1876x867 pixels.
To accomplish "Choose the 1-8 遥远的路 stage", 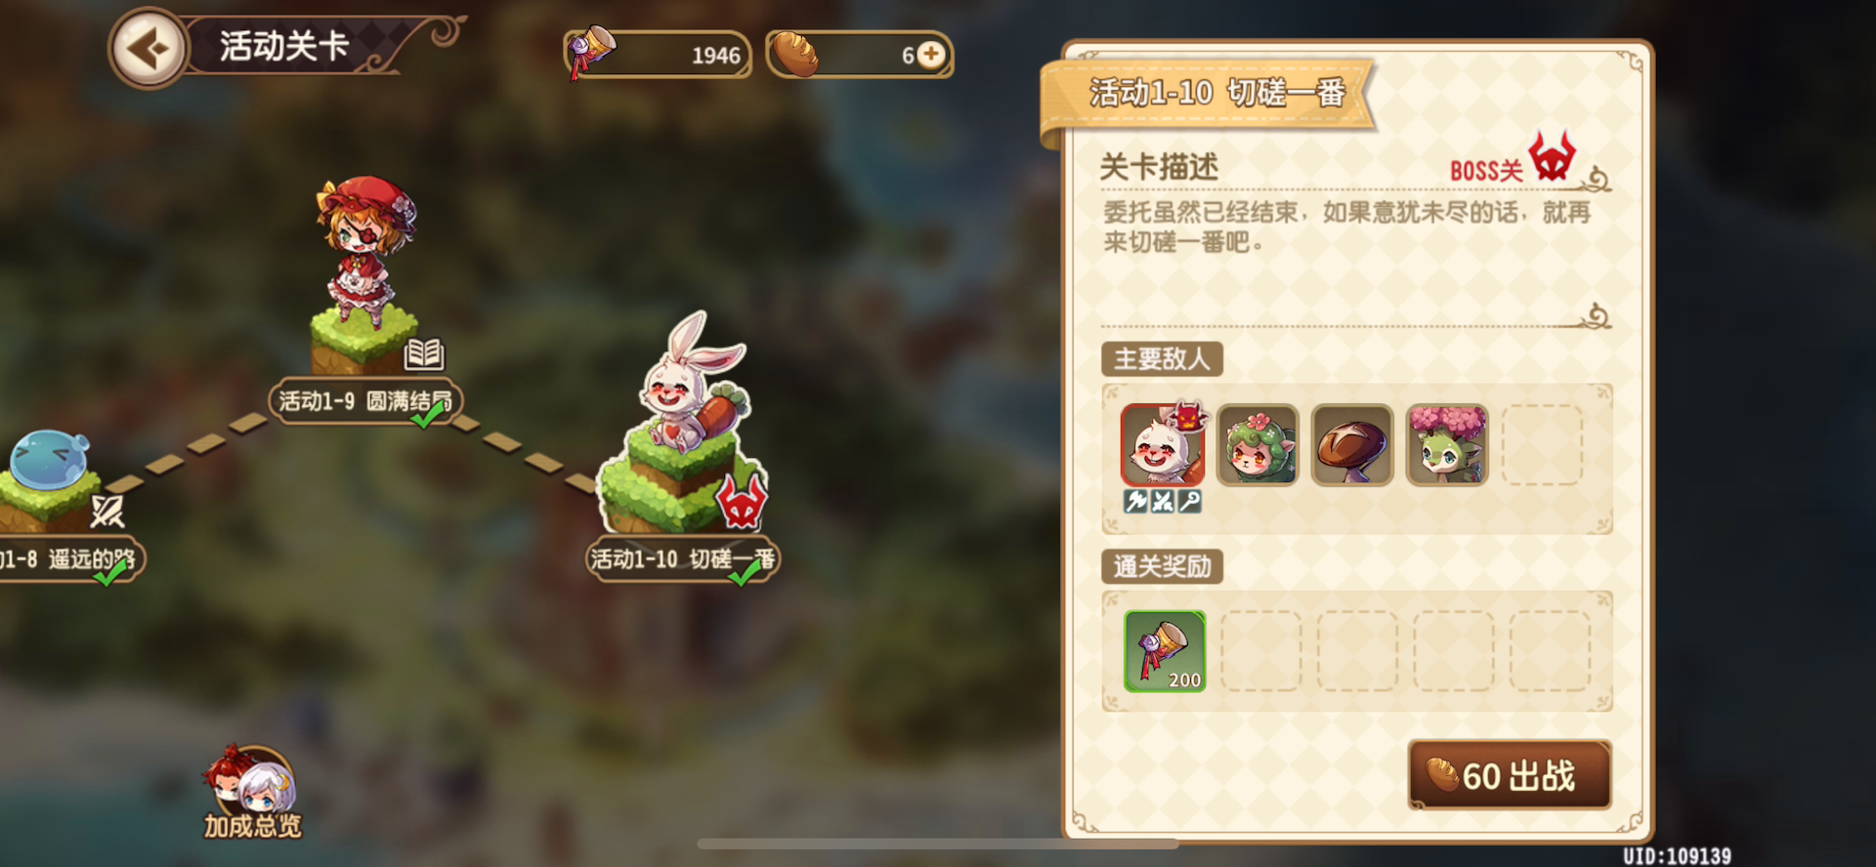I will click(x=68, y=559).
